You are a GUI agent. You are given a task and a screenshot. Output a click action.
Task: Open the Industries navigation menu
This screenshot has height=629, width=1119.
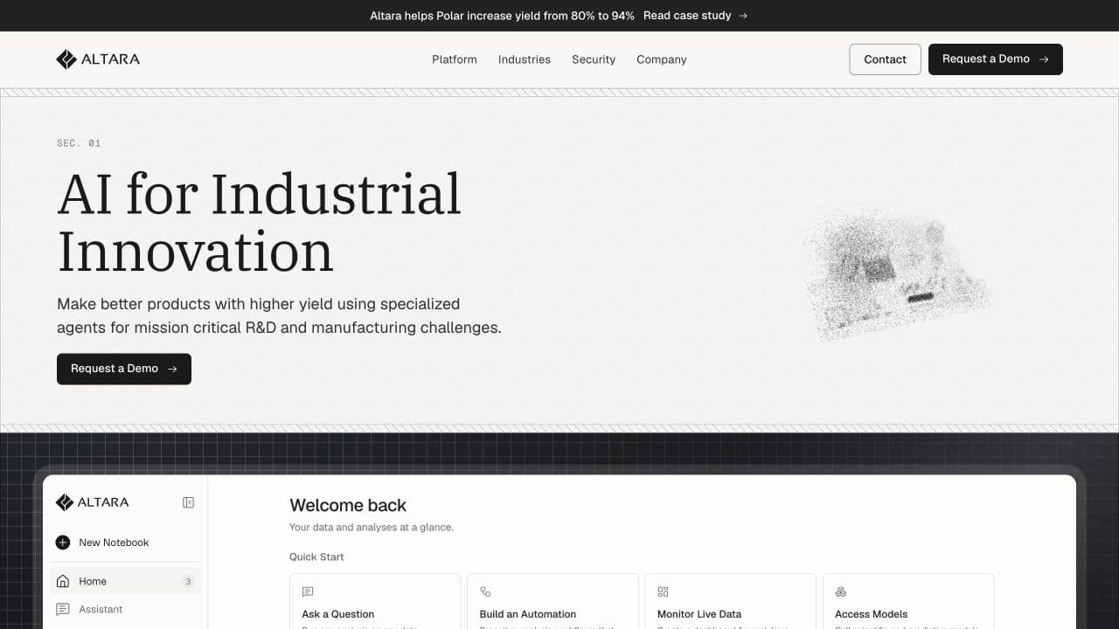pyautogui.click(x=525, y=59)
